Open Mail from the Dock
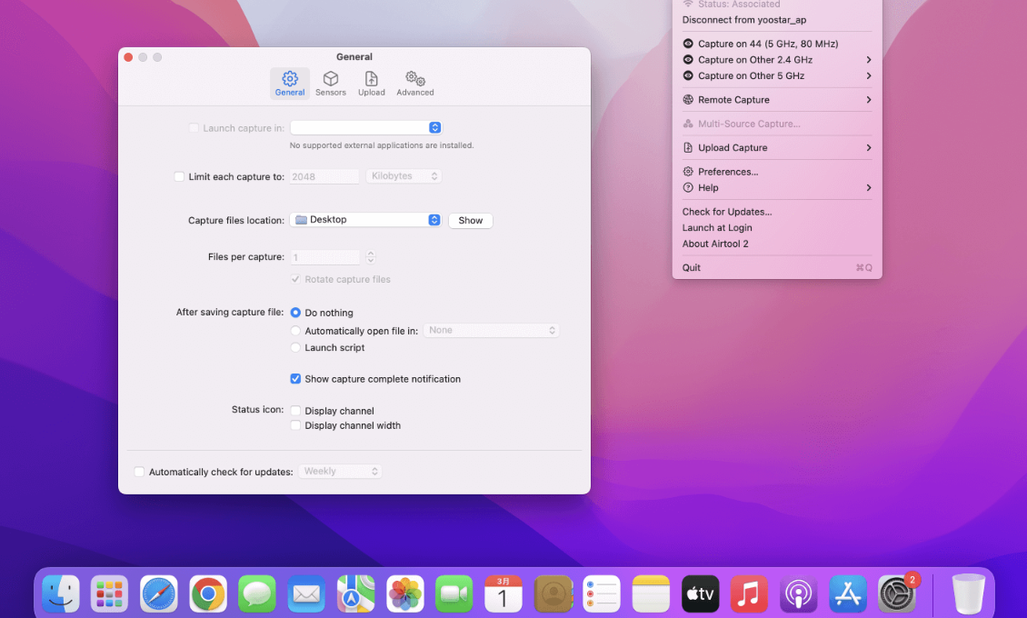 306,593
